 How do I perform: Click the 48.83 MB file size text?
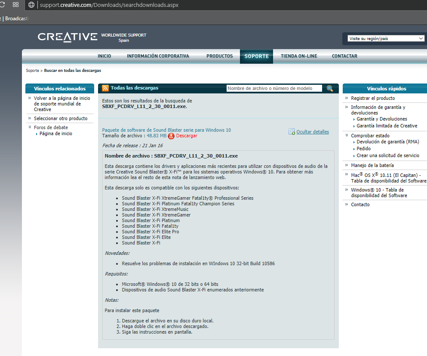(x=157, y=136)
